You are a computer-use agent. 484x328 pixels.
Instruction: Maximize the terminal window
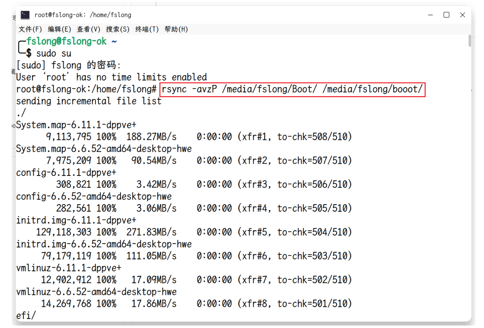pyautogui.click(x=447, y=15)
